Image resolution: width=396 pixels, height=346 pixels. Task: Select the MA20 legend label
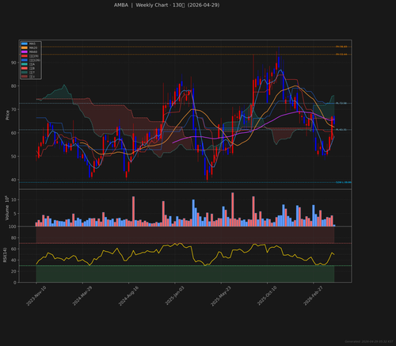(33, 48)
